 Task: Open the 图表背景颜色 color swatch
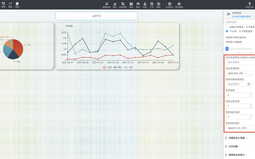[249, 73]
